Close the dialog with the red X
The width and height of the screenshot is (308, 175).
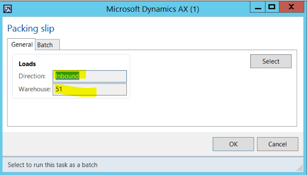[x=292, y=7]
